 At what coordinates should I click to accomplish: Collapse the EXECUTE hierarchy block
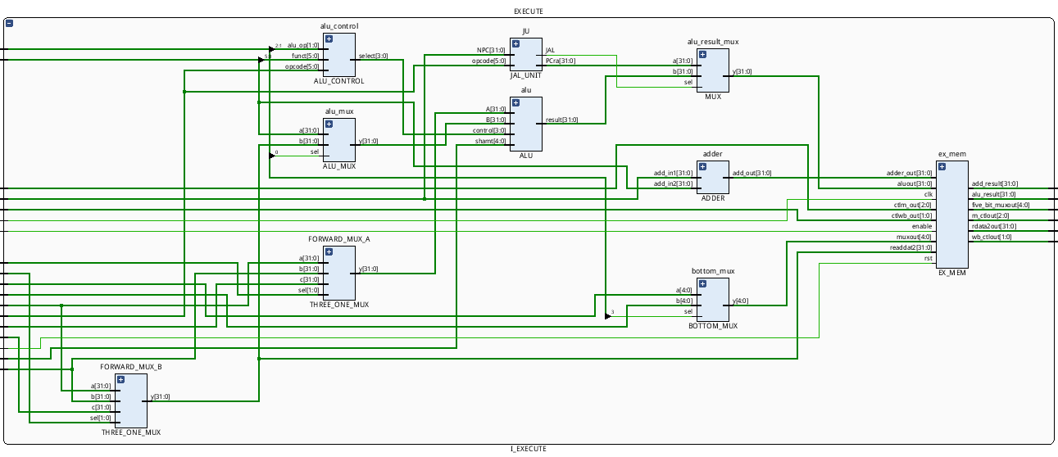point(8,24)
